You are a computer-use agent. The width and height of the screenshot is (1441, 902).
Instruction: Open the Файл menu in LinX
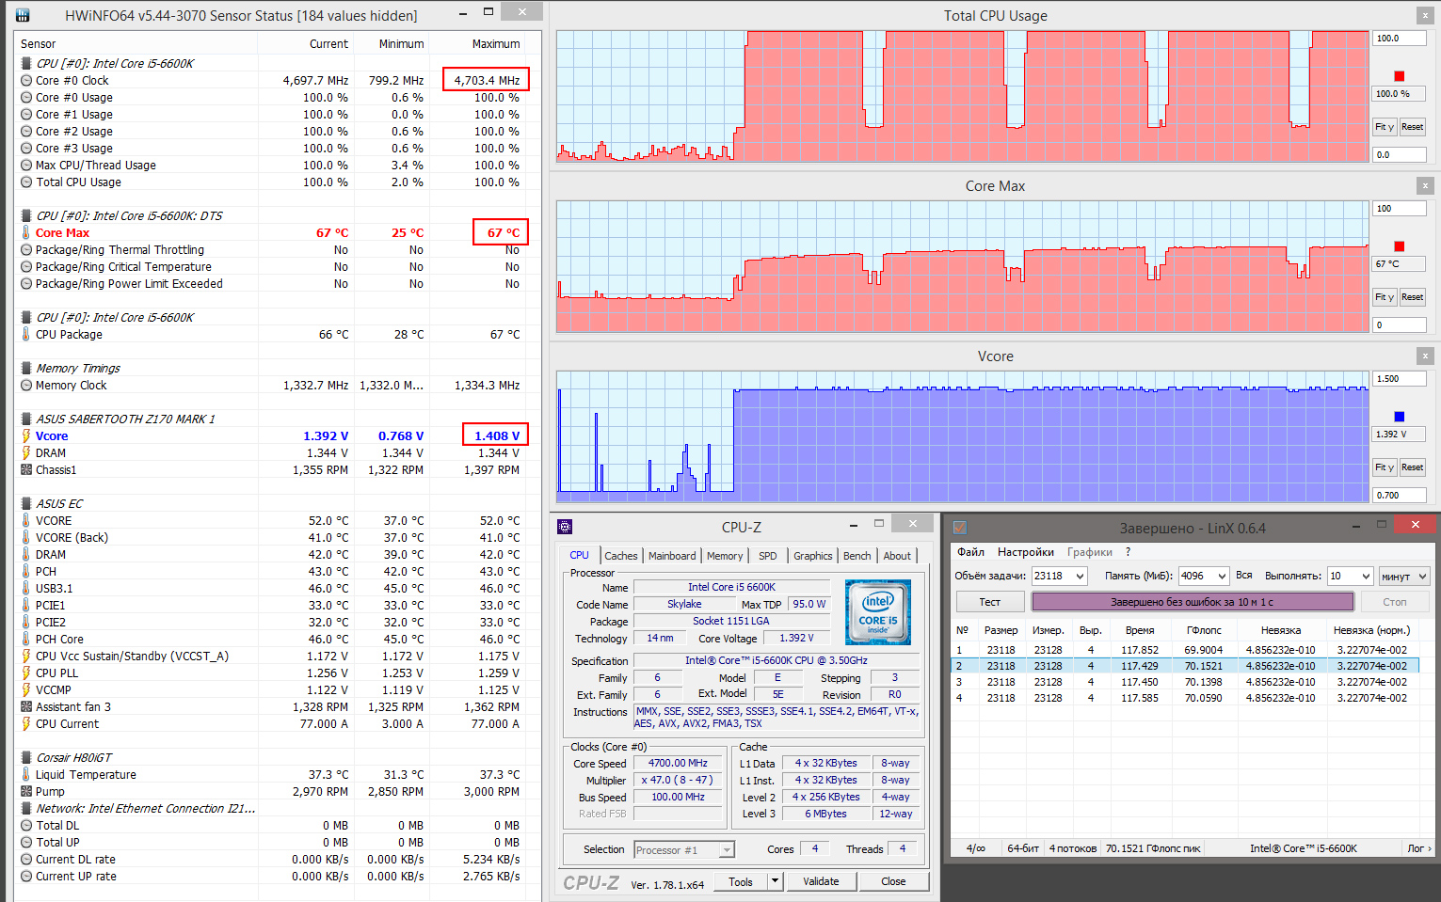[970, 552]
